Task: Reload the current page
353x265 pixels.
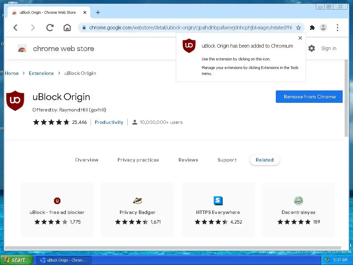Action: pyautogui.click(x=50, y=28)
